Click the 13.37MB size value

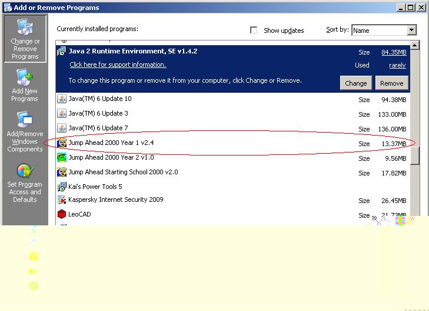pos(394,144)
